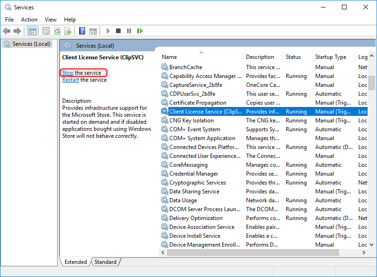Click the Back arrow toolbar icon
Viewport: 377px width, 277px height.
click(x=7, y=31)
